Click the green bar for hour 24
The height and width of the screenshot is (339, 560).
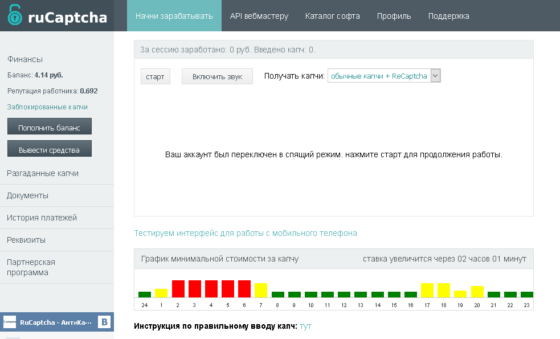(145, 295)
